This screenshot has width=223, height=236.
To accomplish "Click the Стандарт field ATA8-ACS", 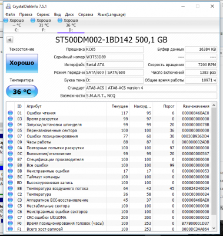I will pos(151,88).
